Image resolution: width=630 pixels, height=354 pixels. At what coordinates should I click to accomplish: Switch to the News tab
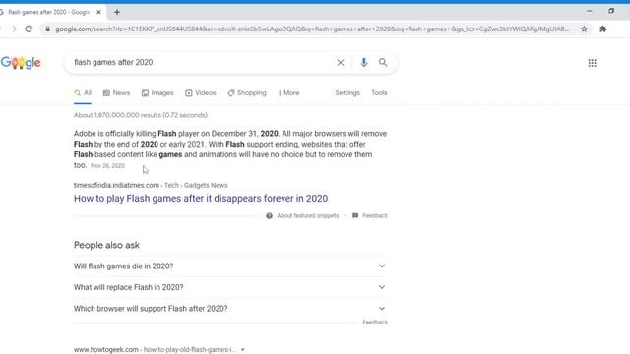(116, 93)
